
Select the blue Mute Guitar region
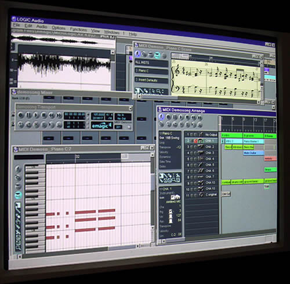tap(253, 153)
